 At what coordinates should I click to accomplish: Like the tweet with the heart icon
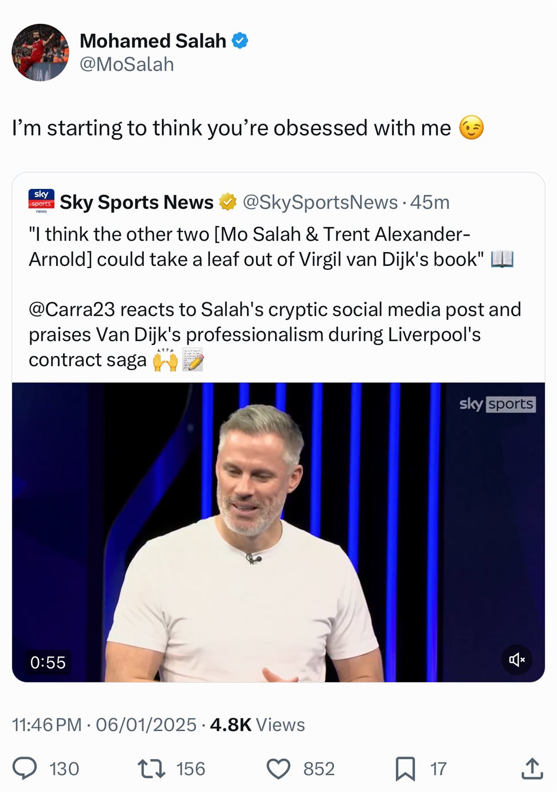(278, 769)
